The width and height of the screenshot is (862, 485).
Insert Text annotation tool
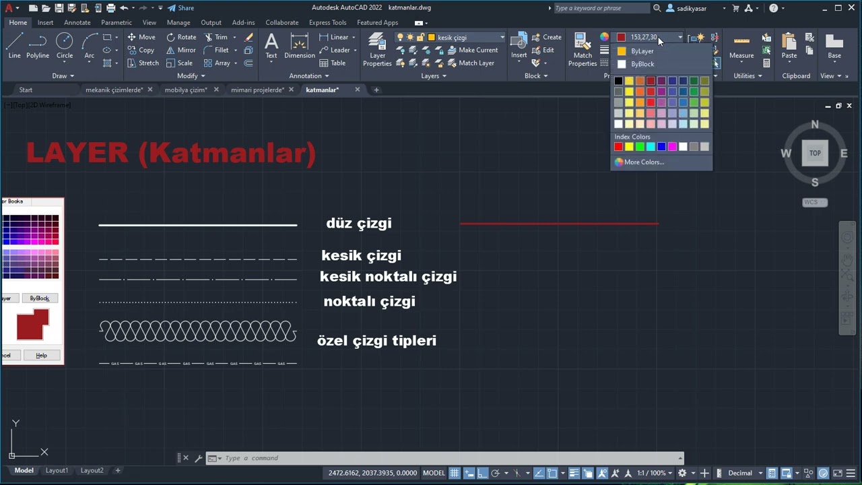(x=271, y=46)
